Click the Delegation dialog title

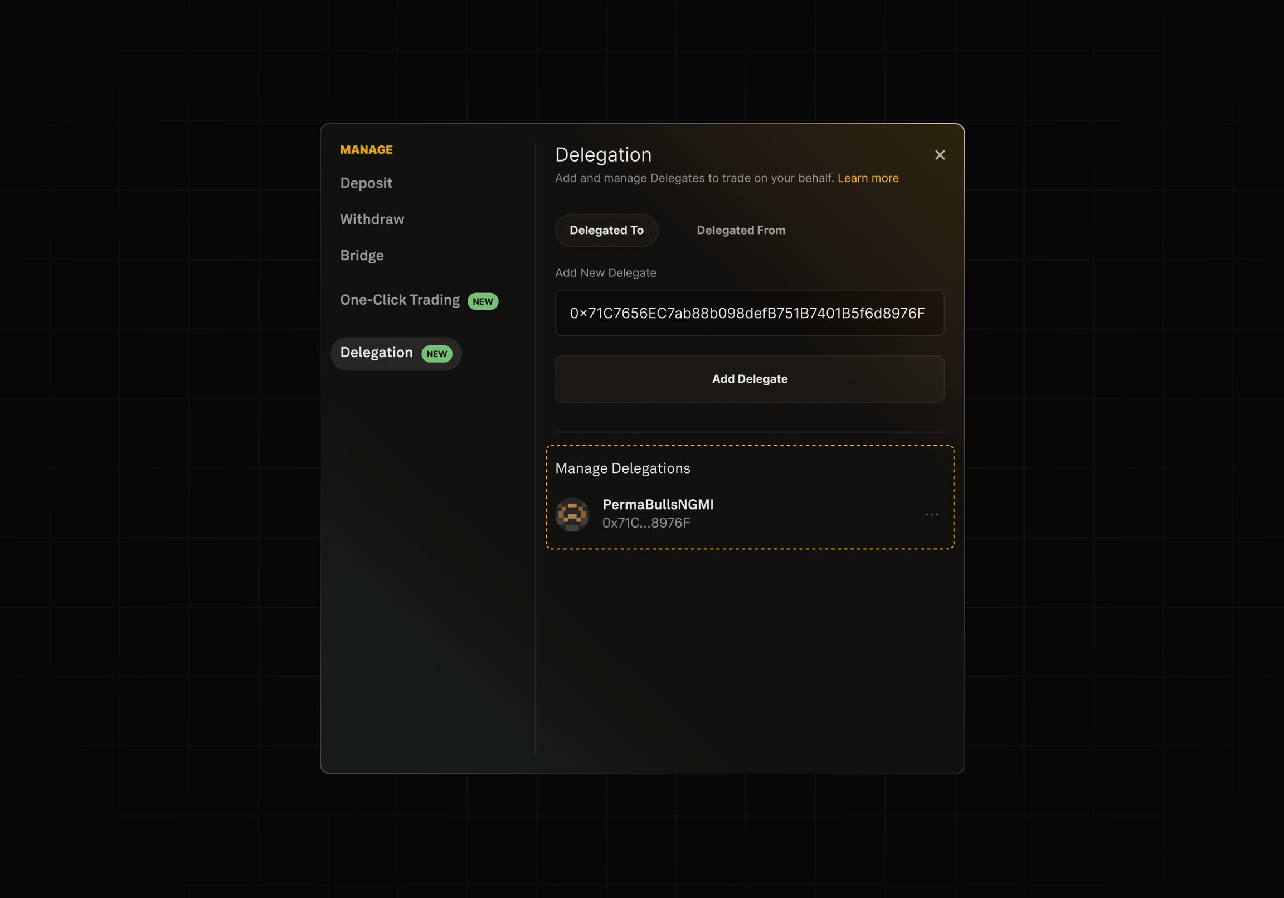[603, 155]
